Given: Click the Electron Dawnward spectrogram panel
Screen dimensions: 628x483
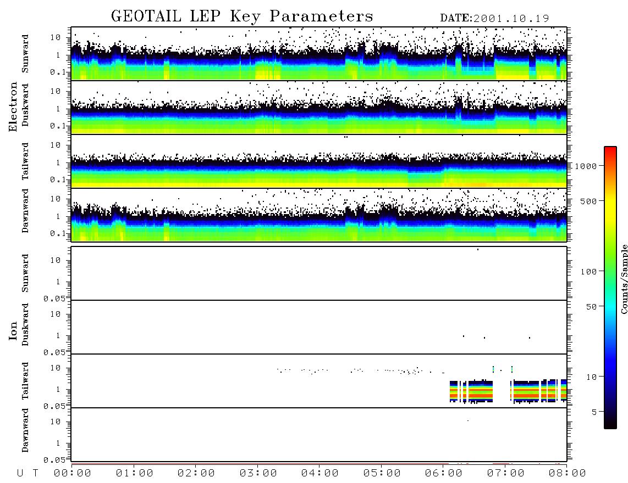Looking at the screenshot, I should pos(319,215).
